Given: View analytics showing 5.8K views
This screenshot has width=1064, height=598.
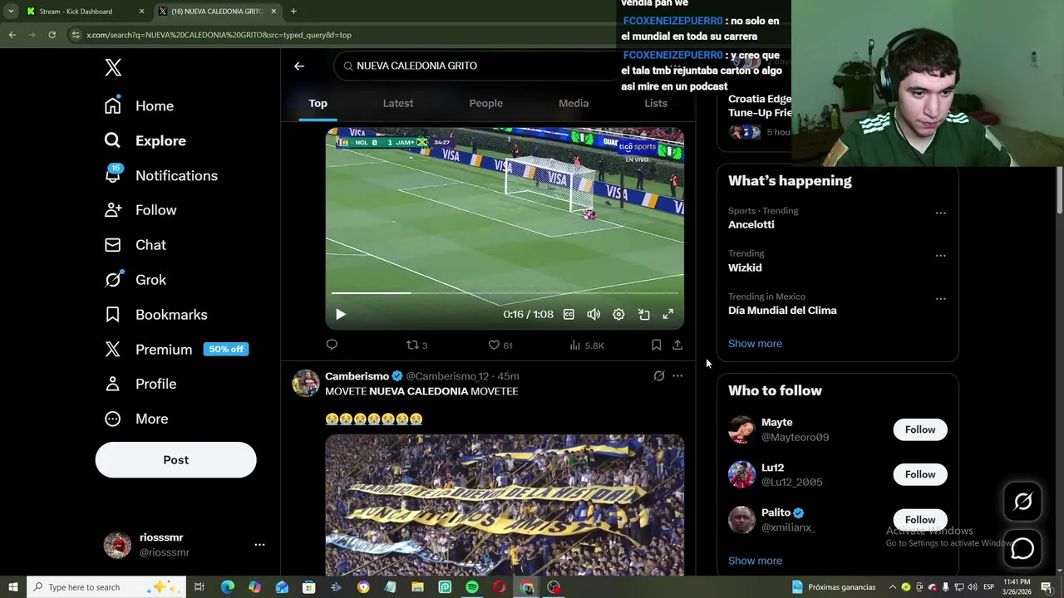Looking at the screenshot, I should (587, 345).
